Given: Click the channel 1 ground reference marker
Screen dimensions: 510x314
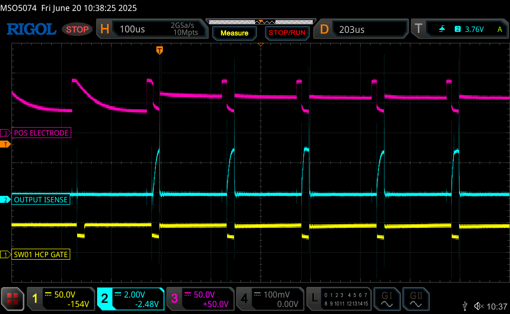Looking at the screenshot, I should [5, 255].
